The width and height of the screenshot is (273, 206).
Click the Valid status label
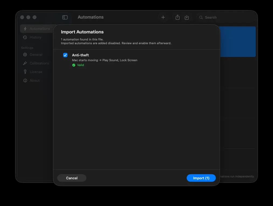[x=80, y=65]
